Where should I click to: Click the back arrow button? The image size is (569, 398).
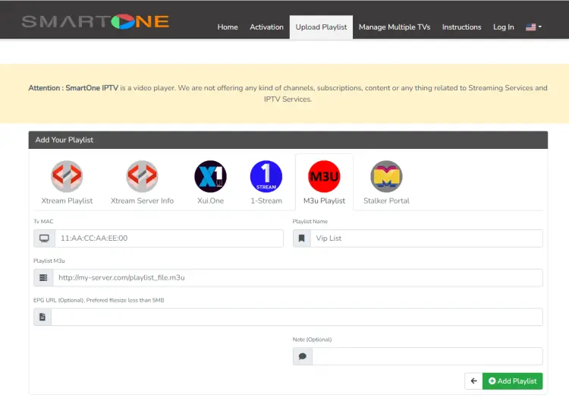coord(473,381)
